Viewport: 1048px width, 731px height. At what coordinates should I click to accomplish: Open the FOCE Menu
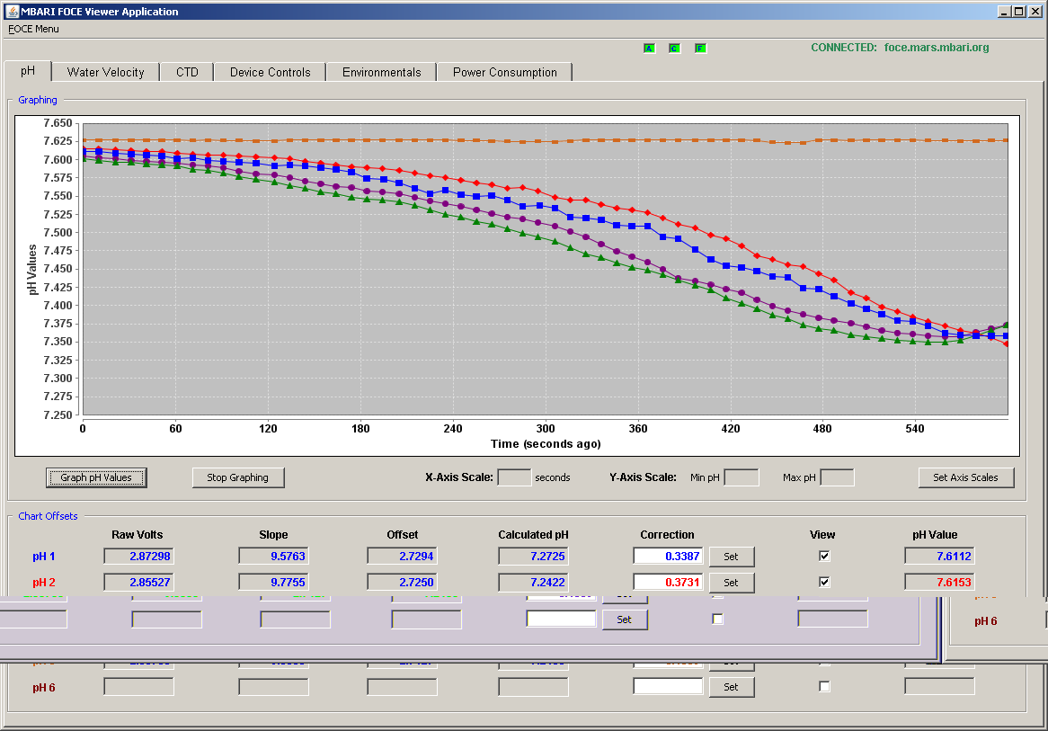pos(33,29)
